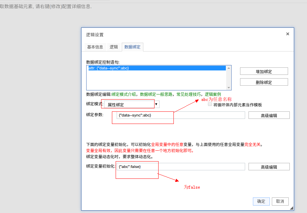307x213 pixels.
Task: Open the 逻辑 tab
Action: 114,47
